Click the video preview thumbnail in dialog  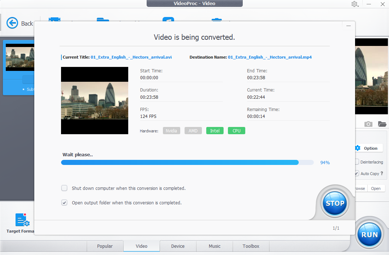coord(95,101)
